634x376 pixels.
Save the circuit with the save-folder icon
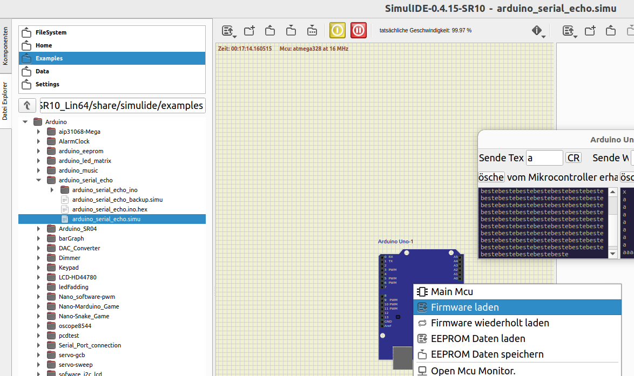(291, 30)
